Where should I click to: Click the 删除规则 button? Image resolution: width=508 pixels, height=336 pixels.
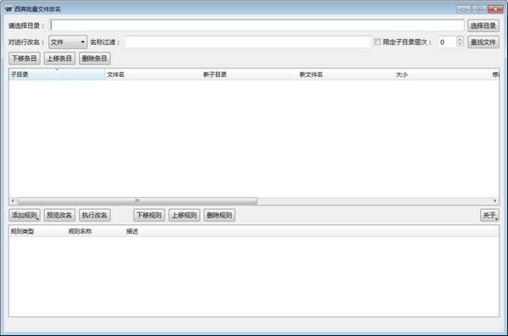click(219, 215)
